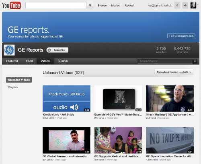Open the Browse link
This screenshot has height=164, width=201.
click(102, 6)
